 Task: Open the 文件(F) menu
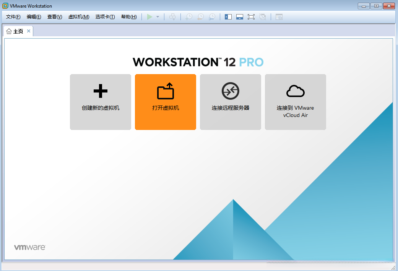(x=13, y=17)
